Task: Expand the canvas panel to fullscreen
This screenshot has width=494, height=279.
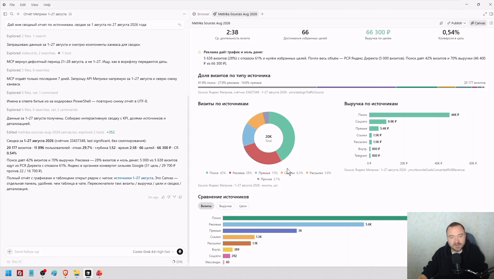Action: [x=485, y=14]
